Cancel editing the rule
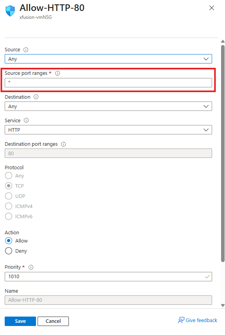The height and width of the screenshot is (335, 225). (53, 321)
